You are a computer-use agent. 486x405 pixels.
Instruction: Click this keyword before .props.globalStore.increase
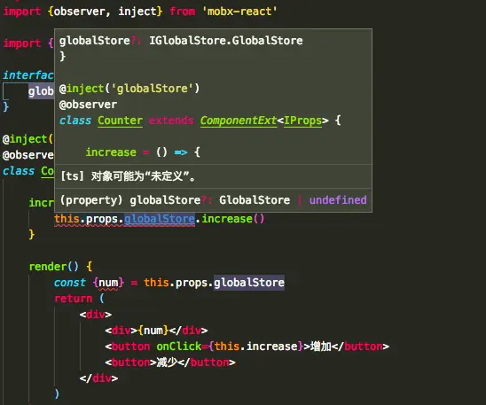67,219
